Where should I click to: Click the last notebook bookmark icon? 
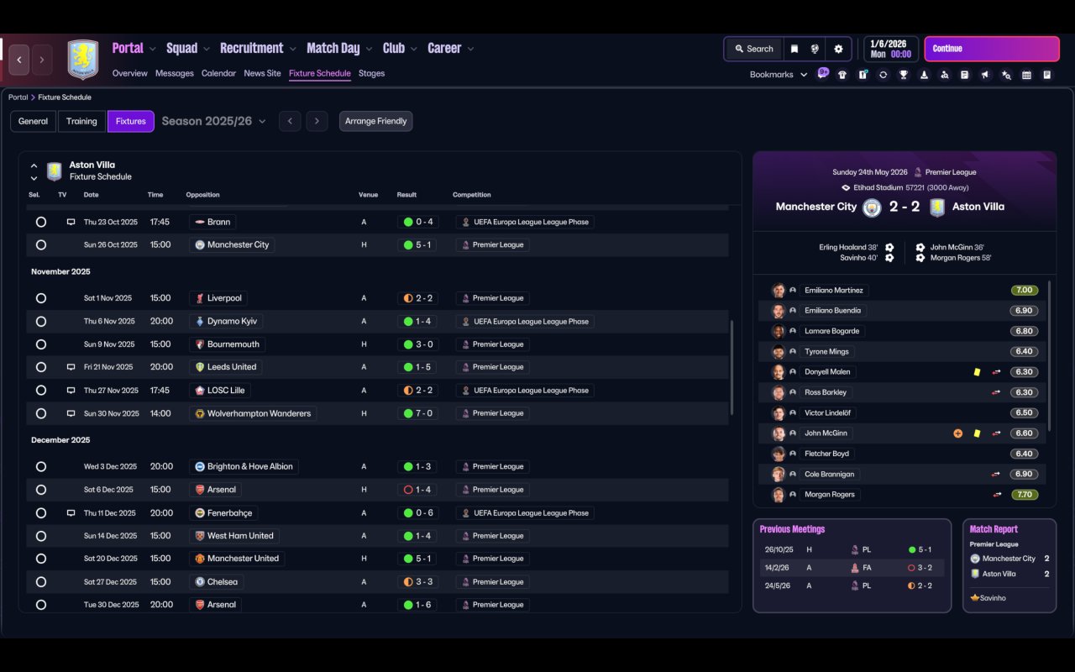[x=1047, y=75]
